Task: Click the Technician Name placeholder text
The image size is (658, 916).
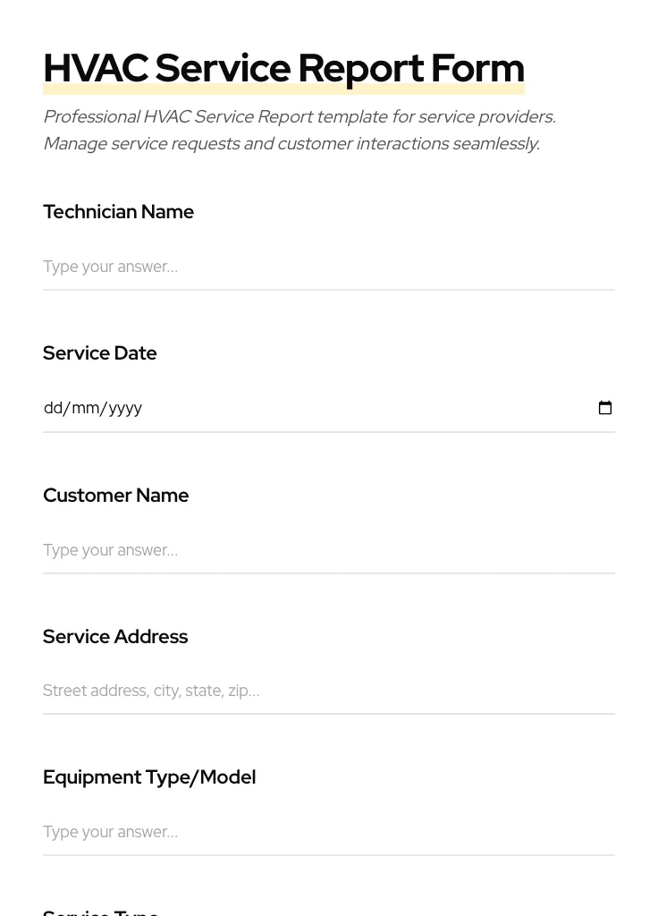Action: [110, 267]
